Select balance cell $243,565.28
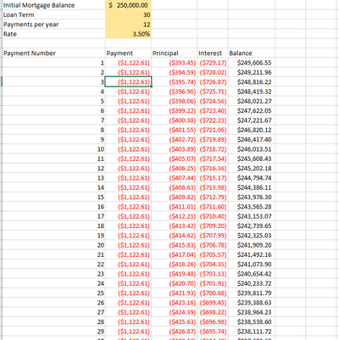 coord(252,207)
